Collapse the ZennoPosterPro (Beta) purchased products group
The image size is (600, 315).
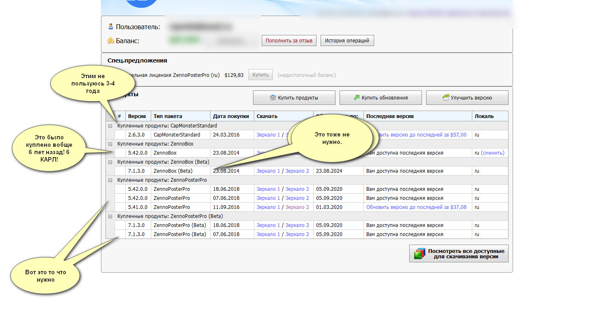tap(110, 216)
